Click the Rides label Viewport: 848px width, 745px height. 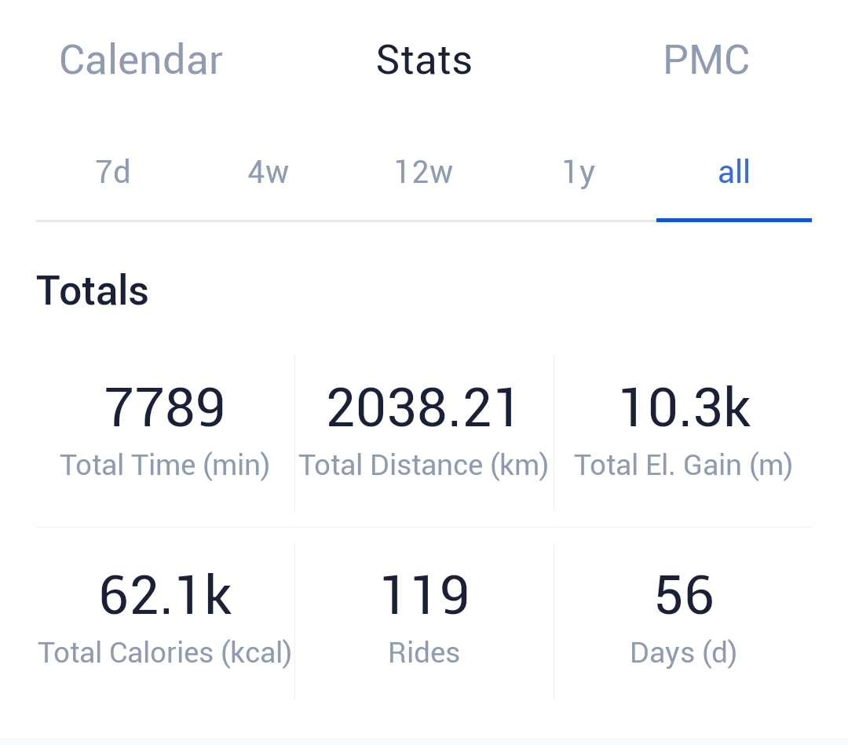coord(424,652)
